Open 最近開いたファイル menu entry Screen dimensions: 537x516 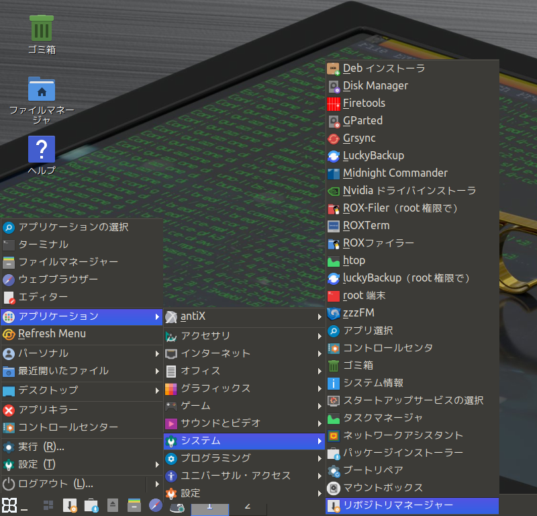pyautogui.click(x=81, y=371)
